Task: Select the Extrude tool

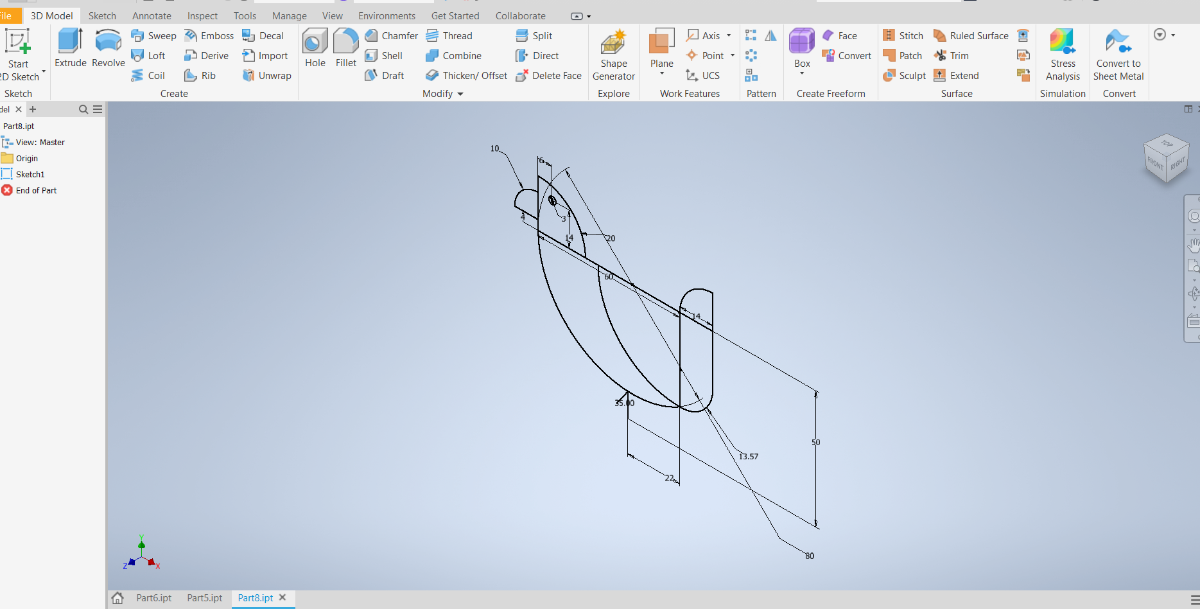Action: click(70, 48)
